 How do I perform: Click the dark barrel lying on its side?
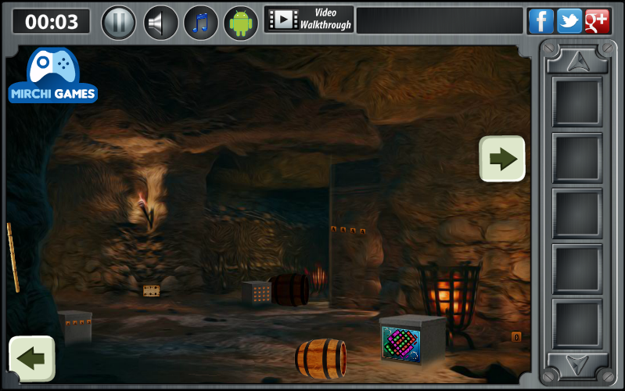pos(289,290)
